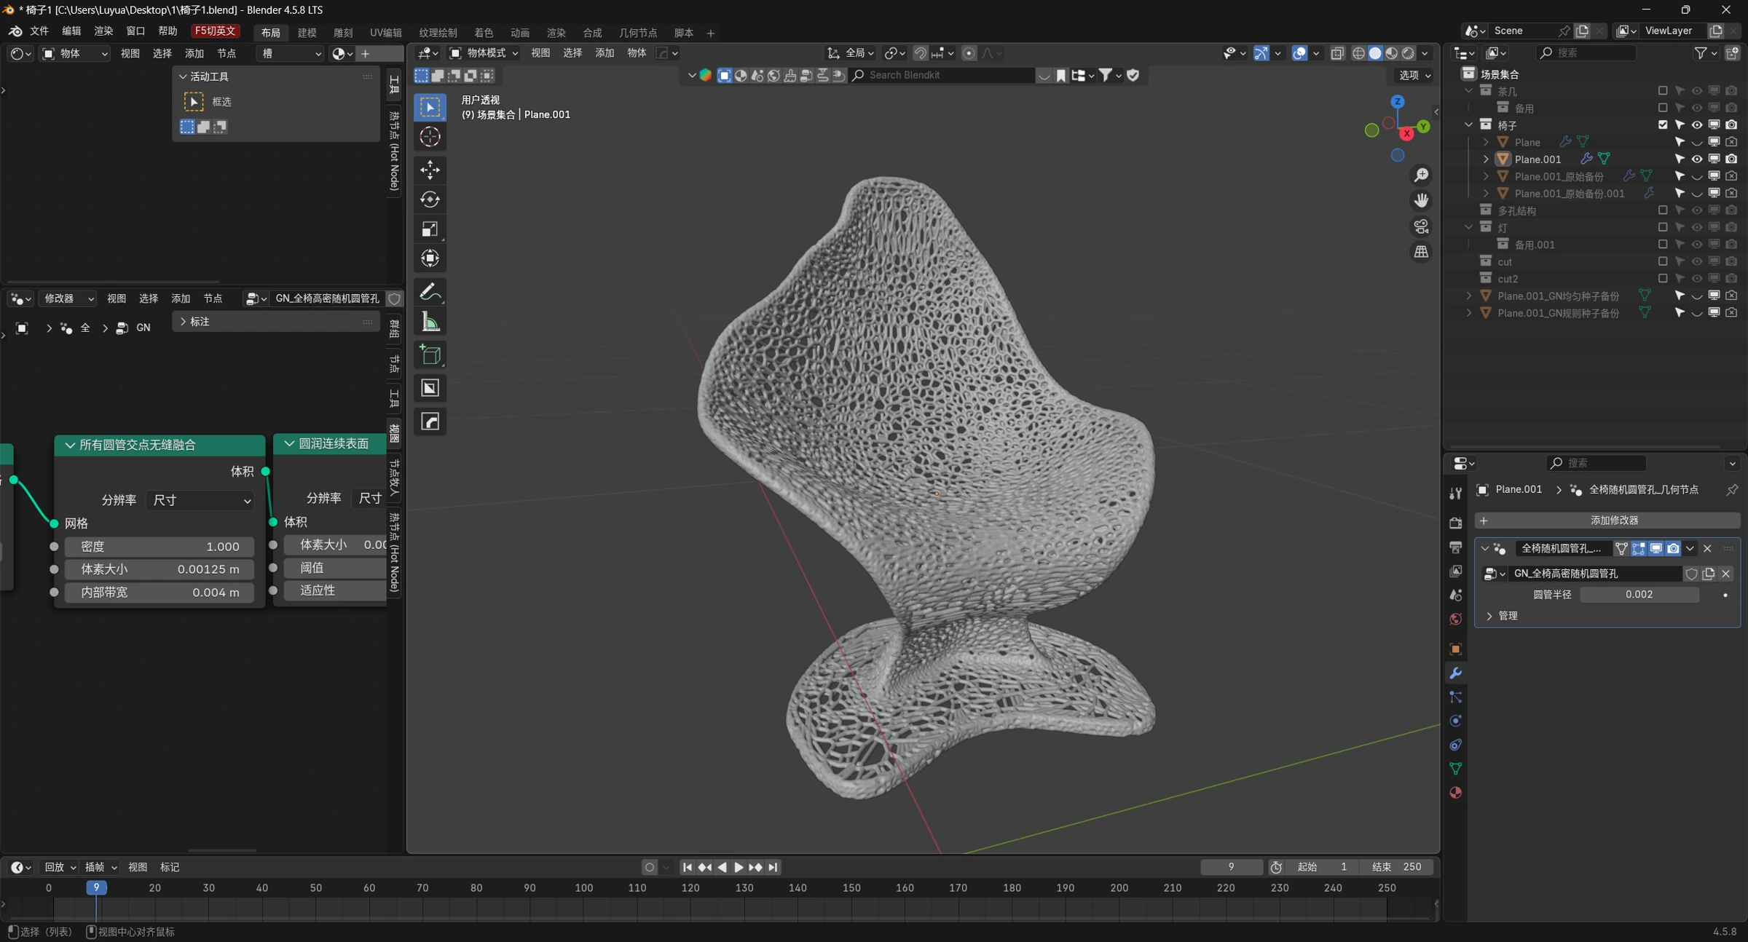Open the Material properties tab icon
1748x942 pixels.
1455,793
